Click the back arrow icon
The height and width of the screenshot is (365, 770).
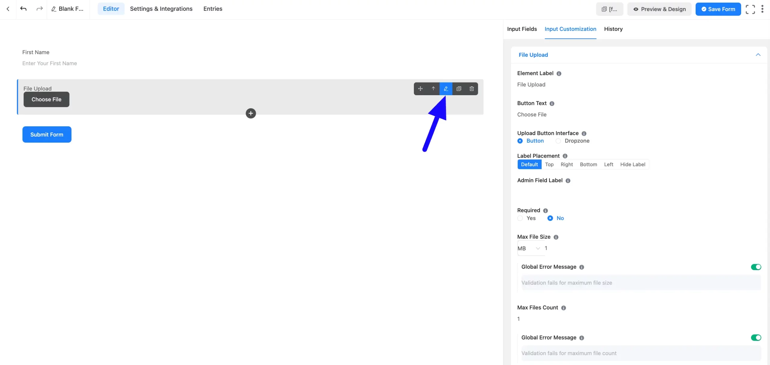tap(8, 9)
